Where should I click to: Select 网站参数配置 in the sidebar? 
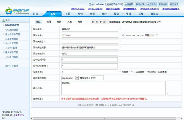point(12,25)
